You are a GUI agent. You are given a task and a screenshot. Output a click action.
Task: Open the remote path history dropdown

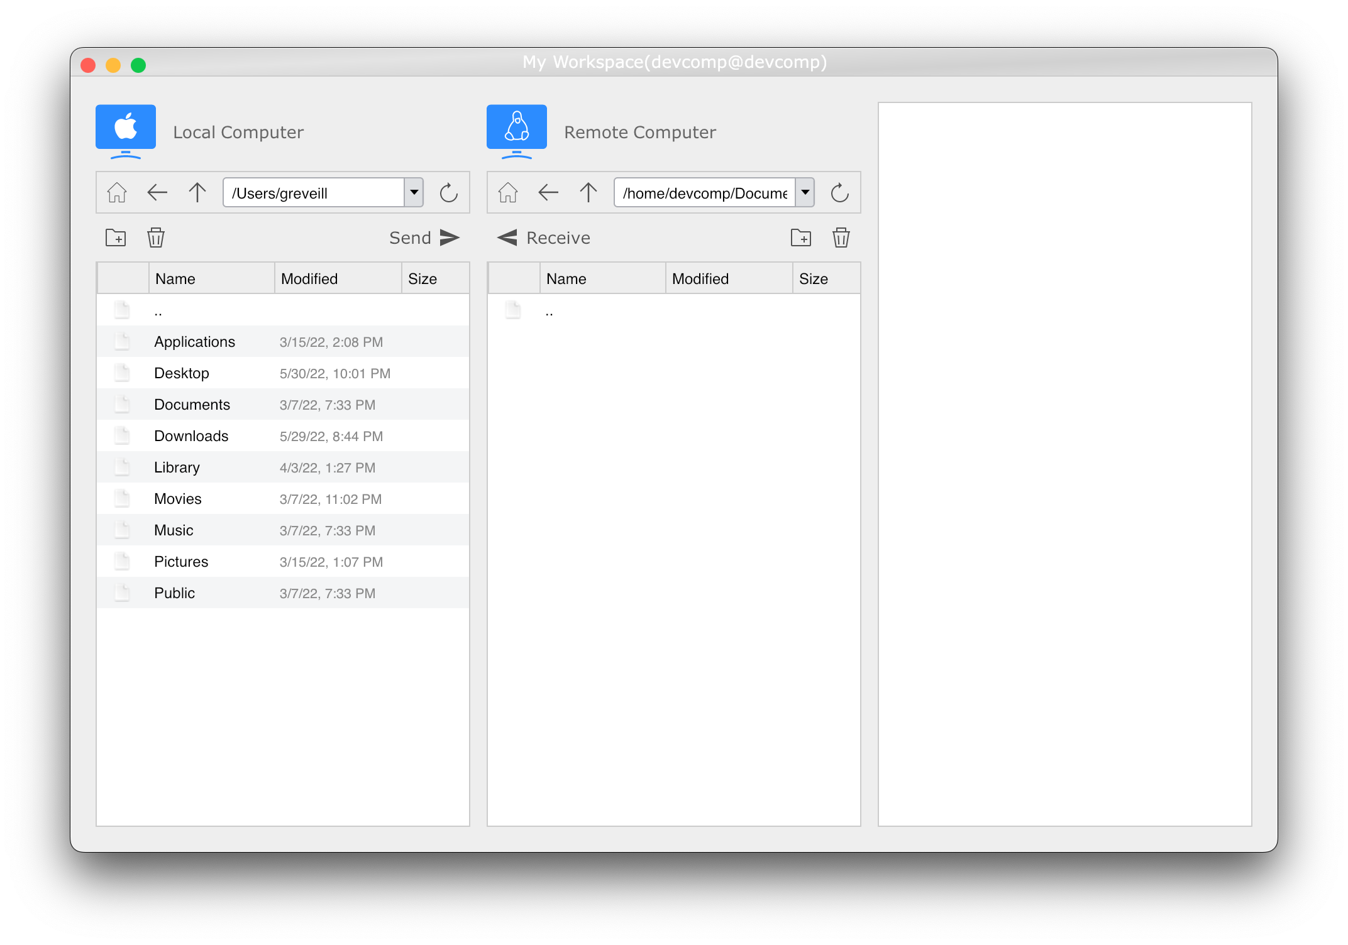805,192
